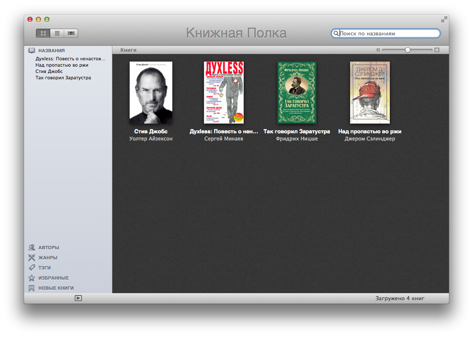Click author name Сергей Минаев
473x337 pixels.
pos(223,139)
